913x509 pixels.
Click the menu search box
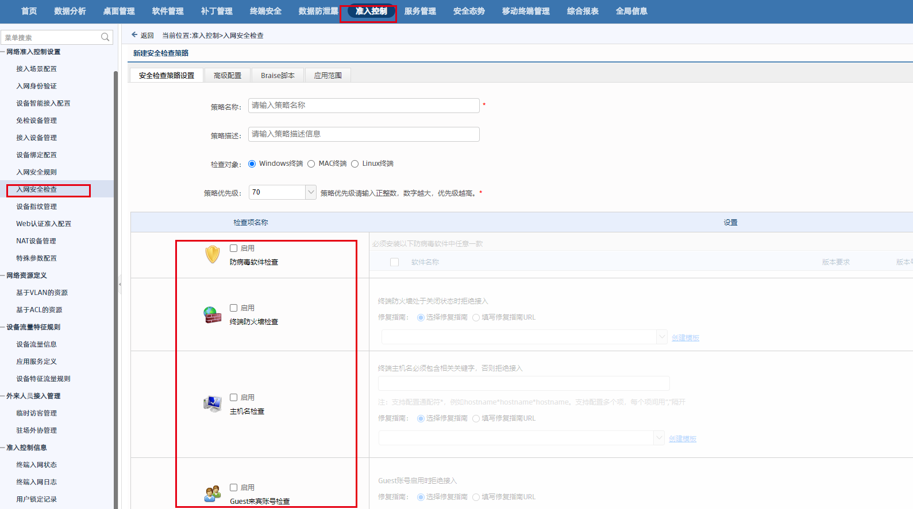tap(57, 37)
